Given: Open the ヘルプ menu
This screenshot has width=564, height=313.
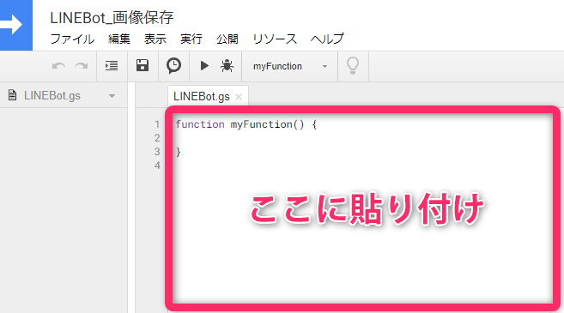Looking at the screenshot, I should click(x=327, y=39).
